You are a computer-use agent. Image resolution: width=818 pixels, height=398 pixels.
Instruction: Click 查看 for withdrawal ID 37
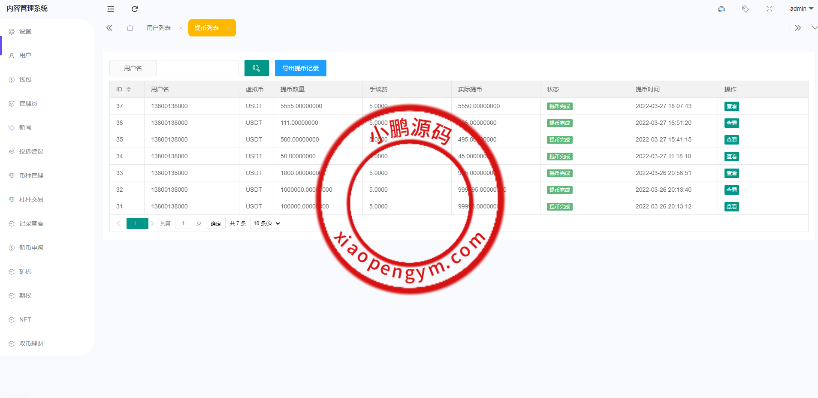pyautogui.click(x=731, y=106)
